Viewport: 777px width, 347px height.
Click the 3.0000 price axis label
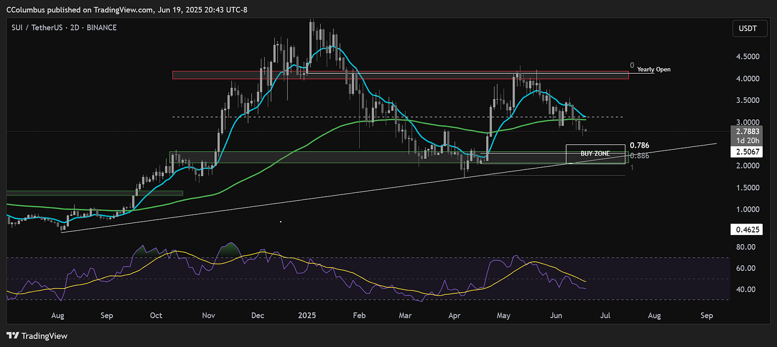[747, 122]
